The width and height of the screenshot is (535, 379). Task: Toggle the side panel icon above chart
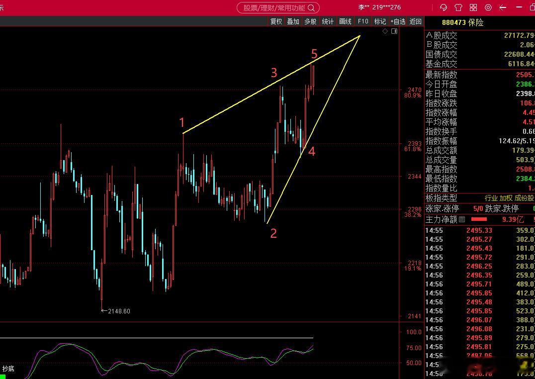[x=394, y=31]
